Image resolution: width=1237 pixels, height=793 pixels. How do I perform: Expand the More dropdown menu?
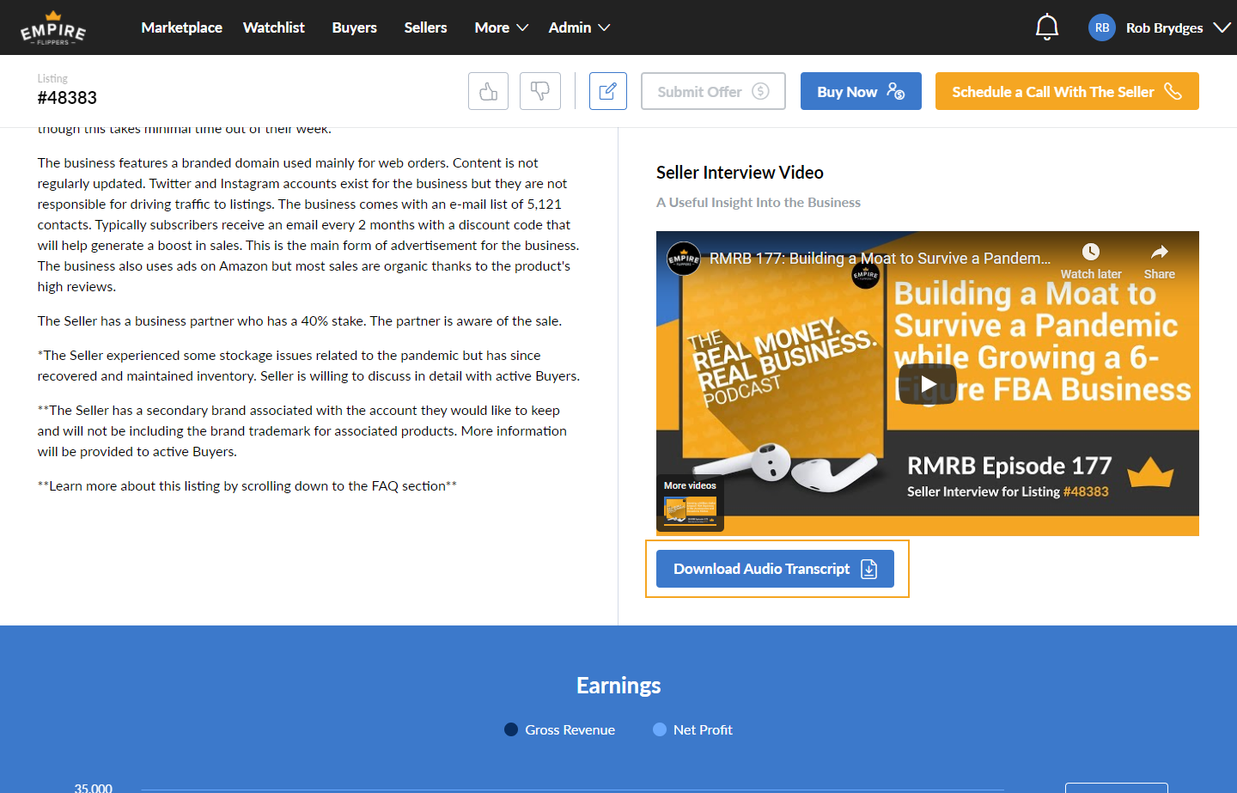(502, 27)
